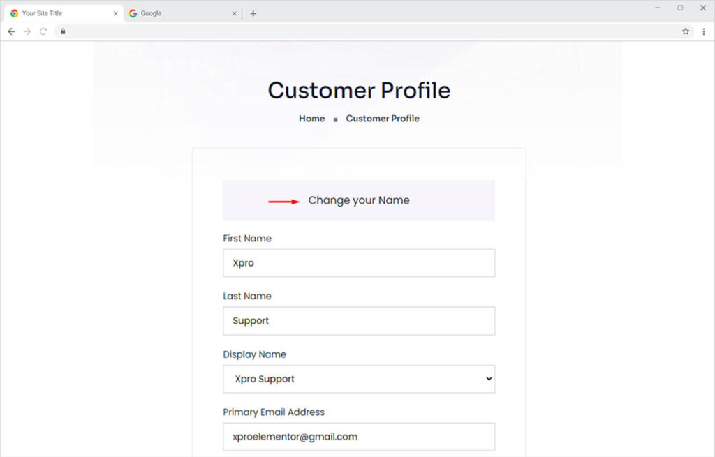
Task: Reload the page with the refresh icon
Action: (x=43, y=31)
